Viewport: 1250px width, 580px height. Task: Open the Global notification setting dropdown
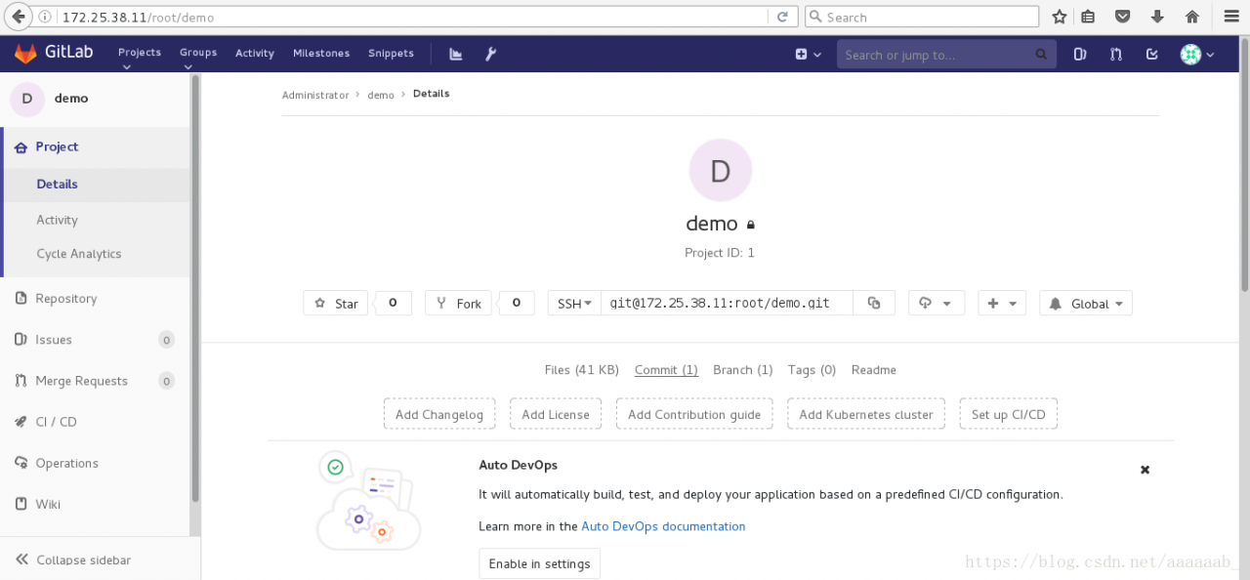point(1086,304)
